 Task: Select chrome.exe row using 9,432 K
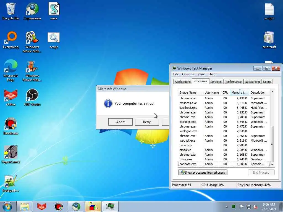[224, 98]
